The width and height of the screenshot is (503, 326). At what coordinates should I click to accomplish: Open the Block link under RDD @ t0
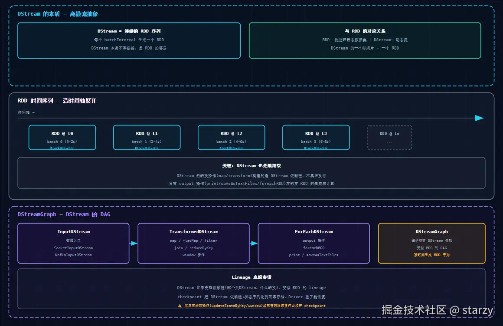[x=62, y=148]
